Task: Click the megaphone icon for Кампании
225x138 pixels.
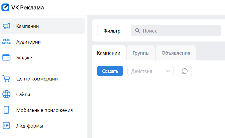Action: [6, 26]
